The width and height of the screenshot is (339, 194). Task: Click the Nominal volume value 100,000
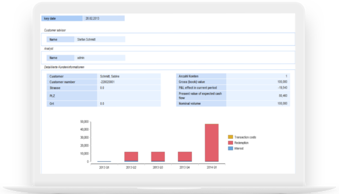click(258, 104)
